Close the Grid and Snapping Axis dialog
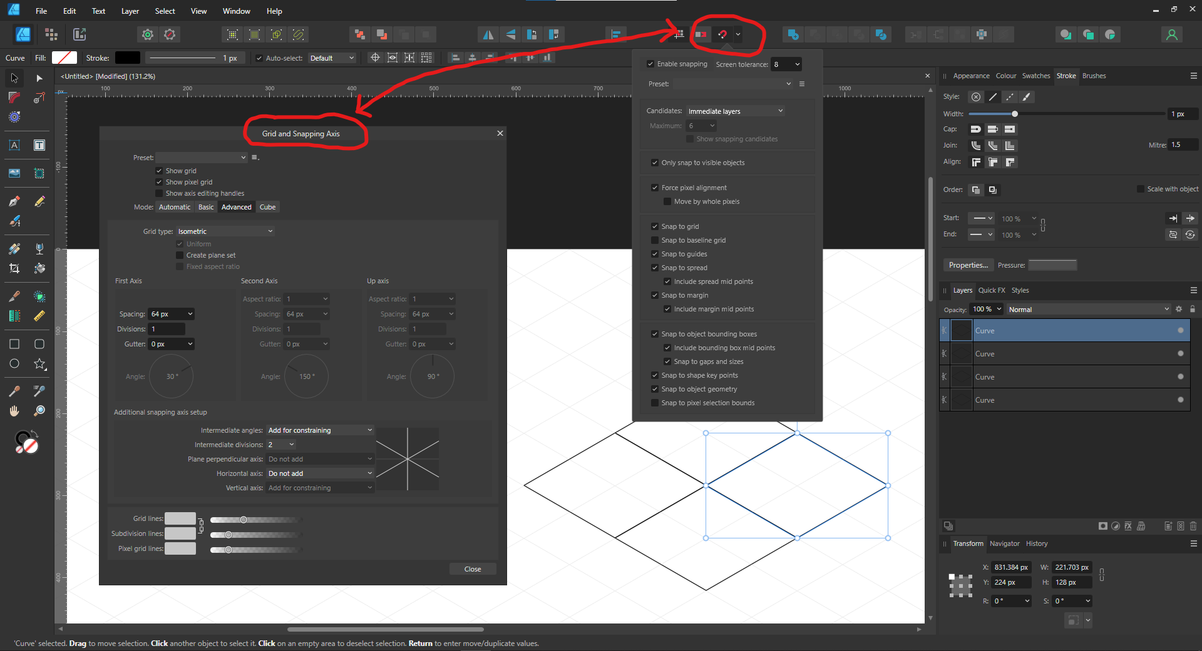The height and width of the screenshot is (651, 1202). 500,133
